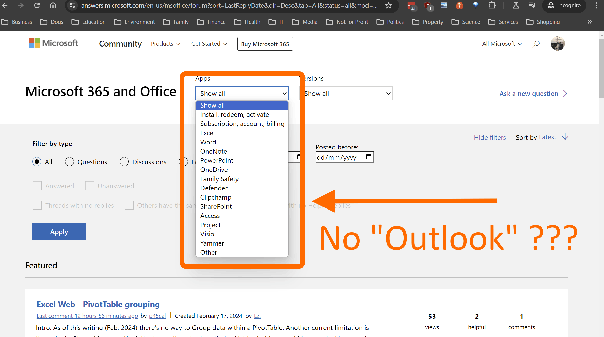Open calendar icon in Posted before field
The image size is (604, 337).
click(369, 157)
